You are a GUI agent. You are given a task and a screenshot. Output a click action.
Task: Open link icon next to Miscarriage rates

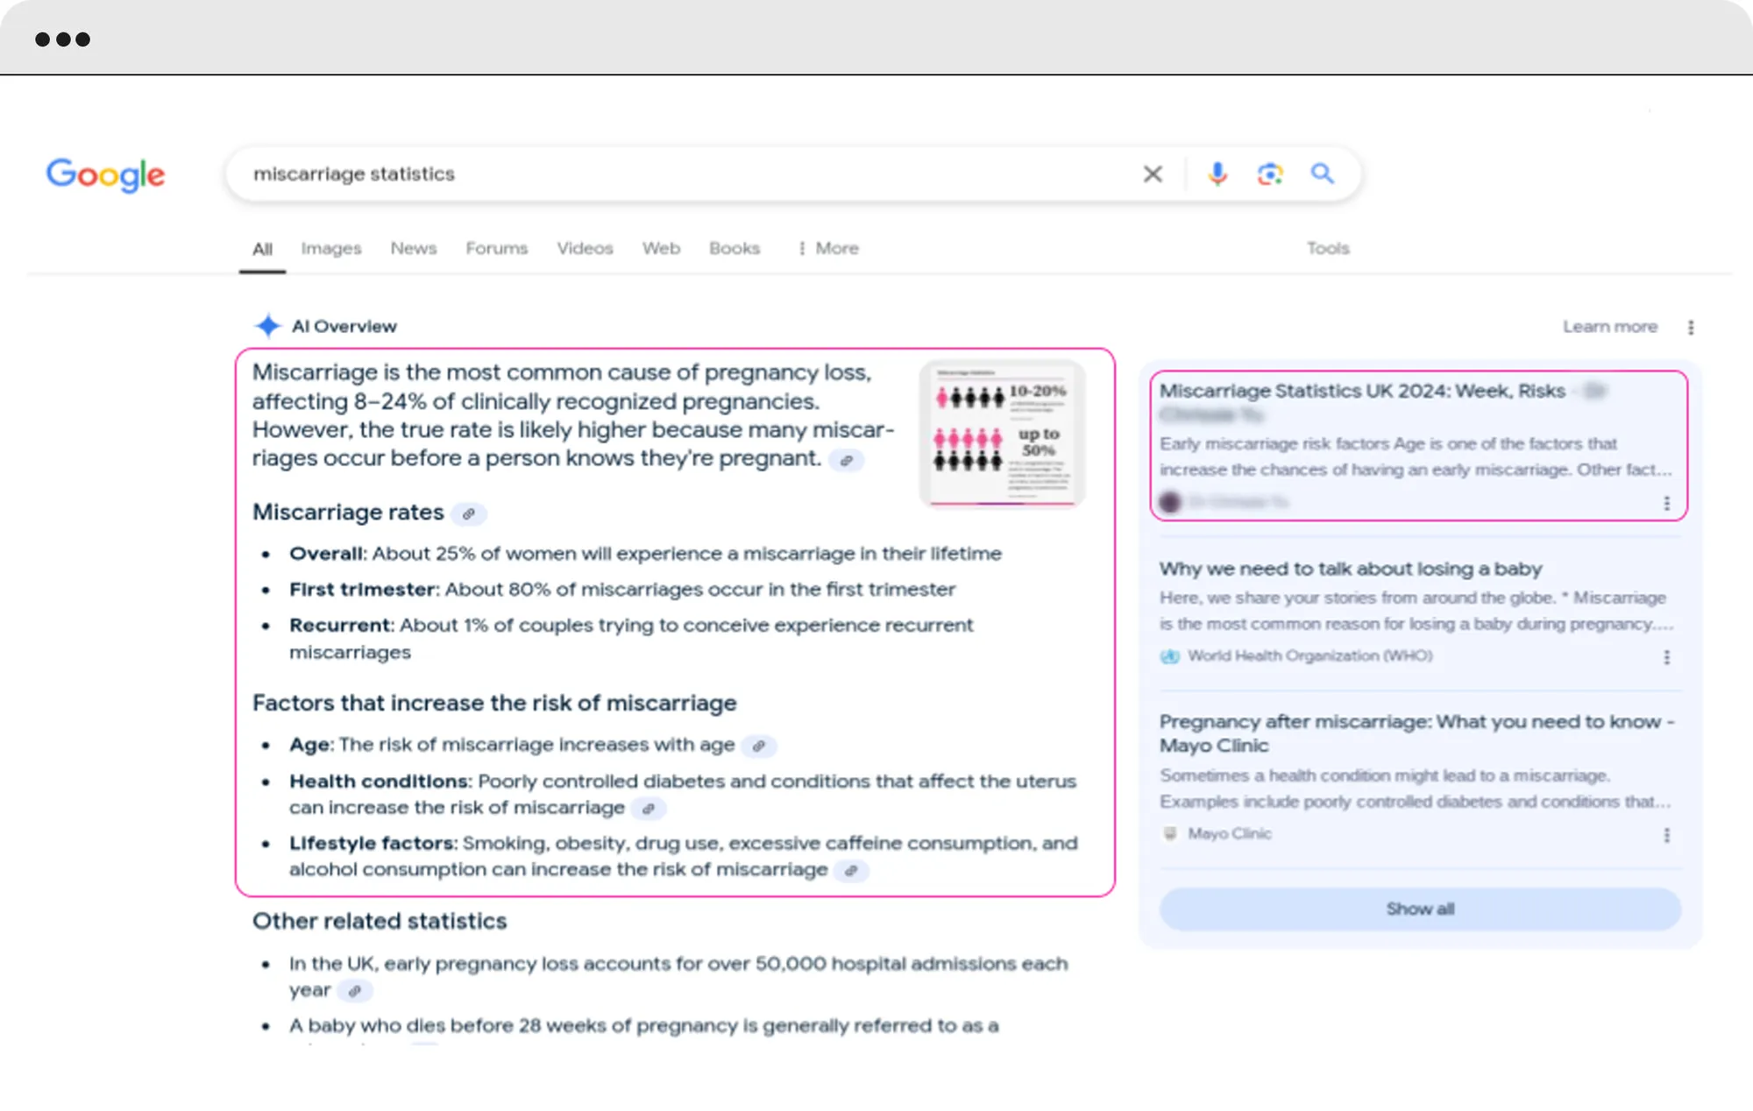click(469, 514)
